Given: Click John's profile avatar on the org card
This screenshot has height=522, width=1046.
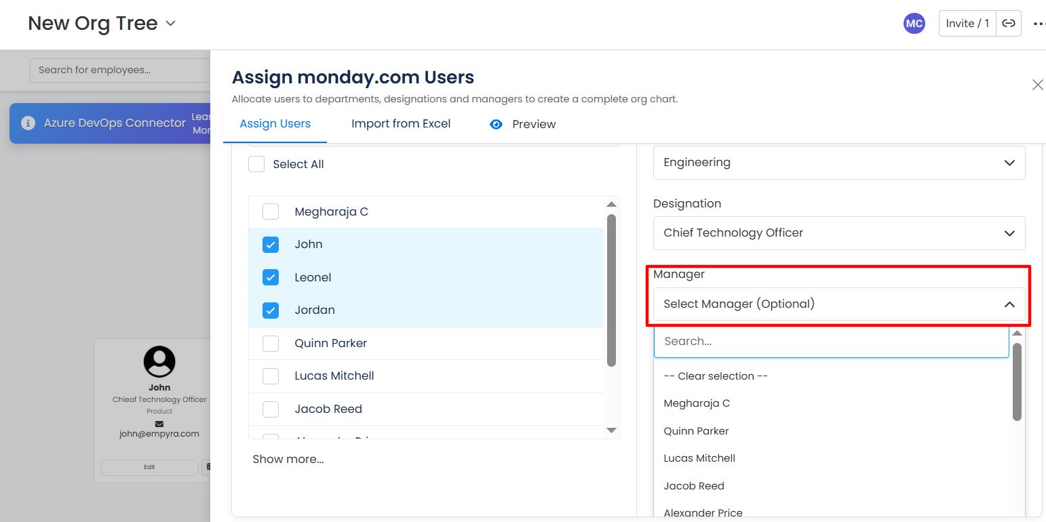Looking at the screenshot, I should click(159, 361).
